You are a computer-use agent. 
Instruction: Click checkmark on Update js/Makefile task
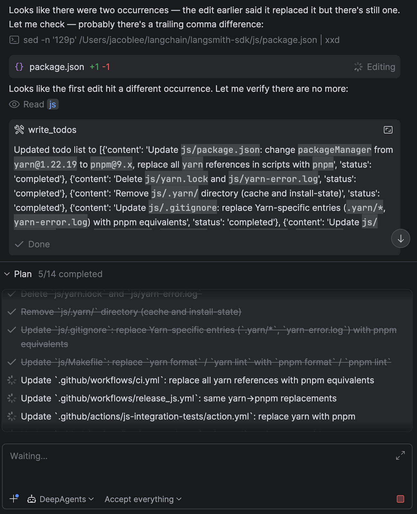tap(12, 362)
